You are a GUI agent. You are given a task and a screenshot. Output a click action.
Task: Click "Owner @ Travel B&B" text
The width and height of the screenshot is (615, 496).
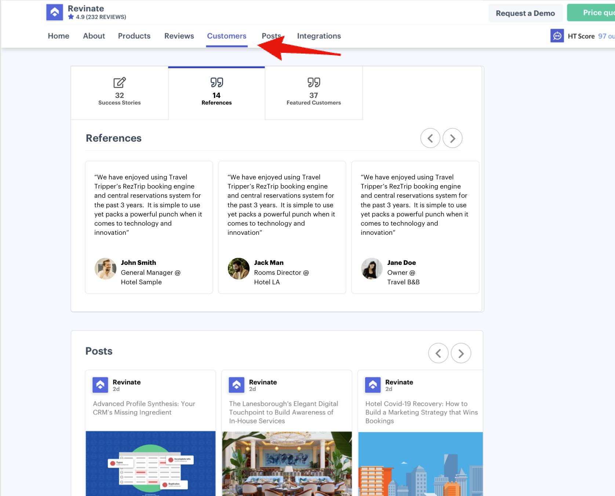404,277
